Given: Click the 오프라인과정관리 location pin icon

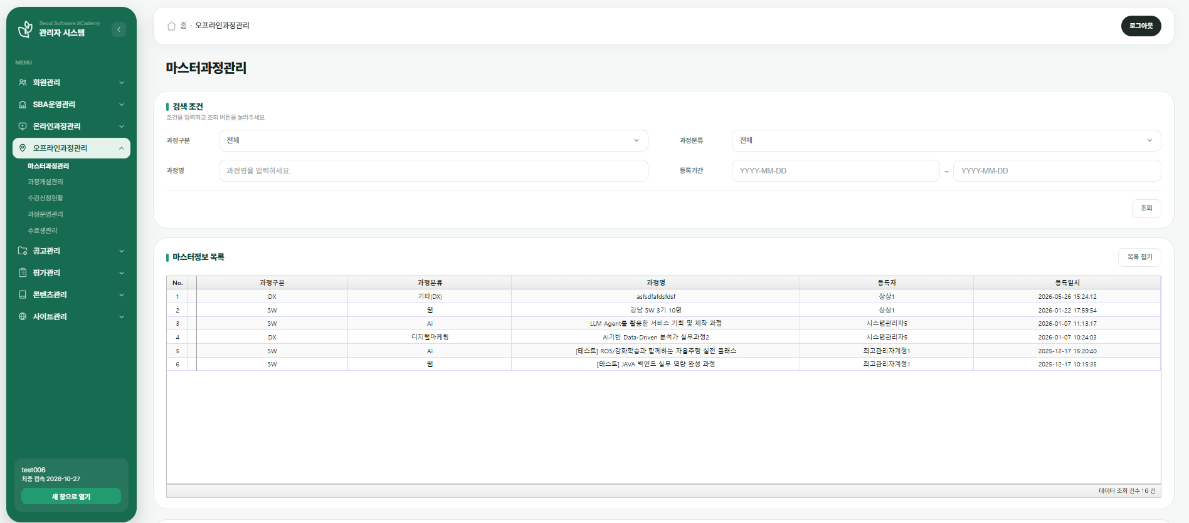Looking at the screenshot, I should (x=23, y=148).
